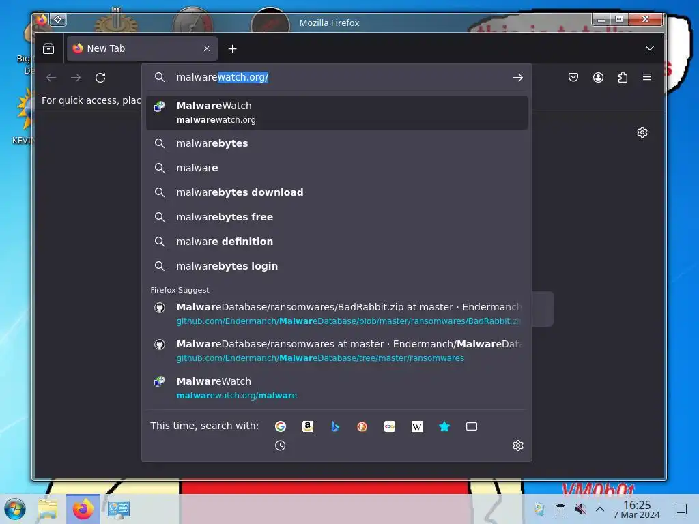This screenshot has height=524, width=699.
Task: Search history with clock icon
Action: [x=281, y=446]
